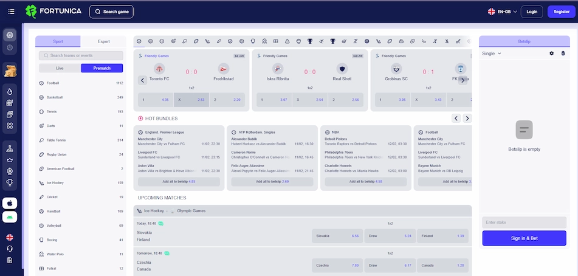Open the Single bet type dropdown
This screenshot has height=276, width=578.
coord(491,53)
